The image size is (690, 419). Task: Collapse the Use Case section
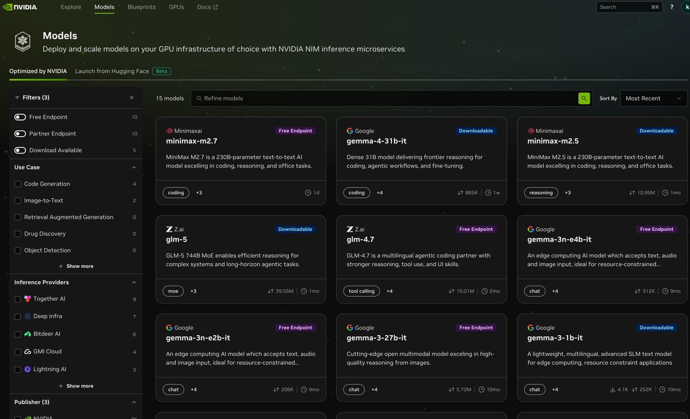[x=134, y=167]
